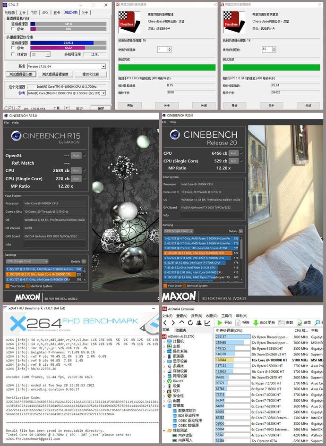Viewport: 326px width, 446px height.
Task: Open AIDA64 graph chart icon
Action: [x=207, y=322]
